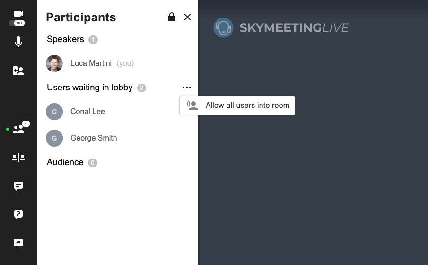Mute the microphone
Screen dimensions: 428x265
(x=18, y=43)
